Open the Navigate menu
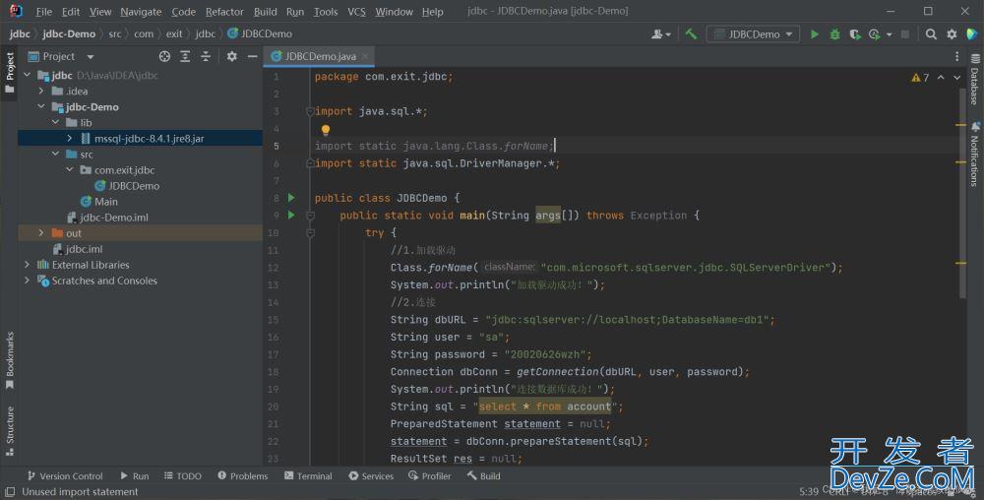The image size is (984, 500). tap(141, 11)
